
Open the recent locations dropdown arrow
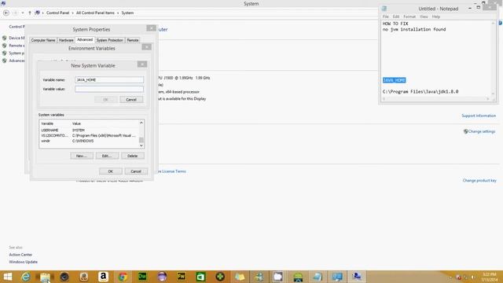pyautogui.click(x=23, y=13)
